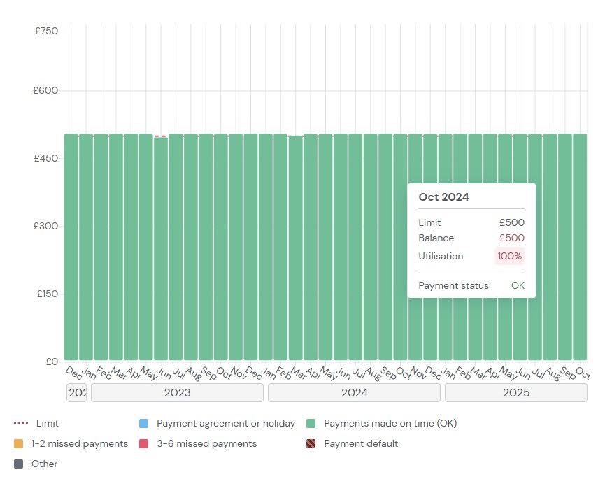This screenshot has width=598, height=479.
Task: Click the 'Payments made on time (OK)' legend text
Action: click(x=390, y=424)
